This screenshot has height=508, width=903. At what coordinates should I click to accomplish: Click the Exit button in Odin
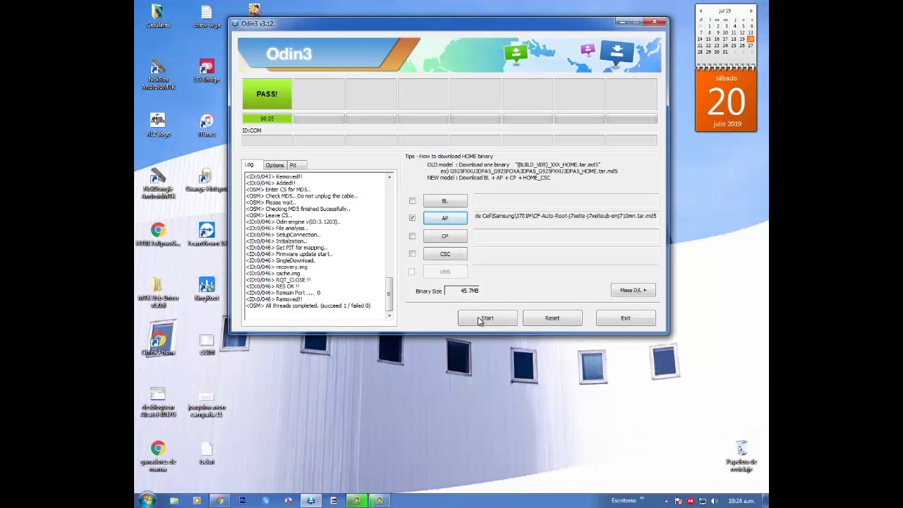[626, 318]
